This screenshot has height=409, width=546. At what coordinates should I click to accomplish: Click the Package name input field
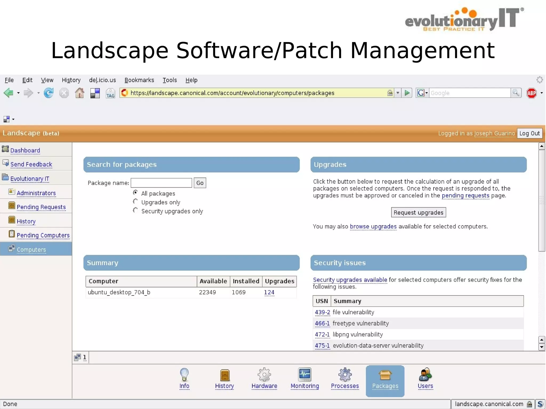pos(161,183)
